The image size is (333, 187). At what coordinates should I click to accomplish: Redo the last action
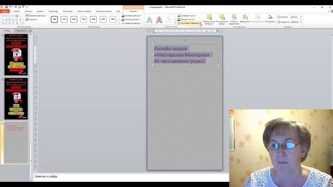click(x=16, y=7)
